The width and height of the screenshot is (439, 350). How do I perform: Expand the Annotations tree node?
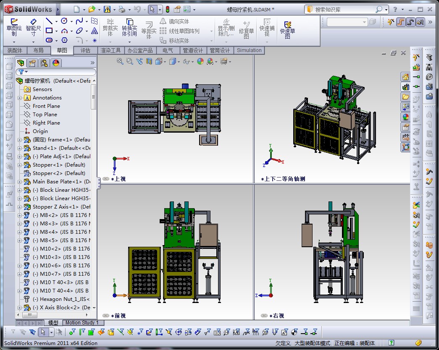pos(19,98)
